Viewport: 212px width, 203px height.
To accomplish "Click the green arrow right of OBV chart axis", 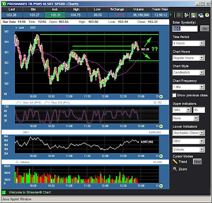I will (161, 156).
